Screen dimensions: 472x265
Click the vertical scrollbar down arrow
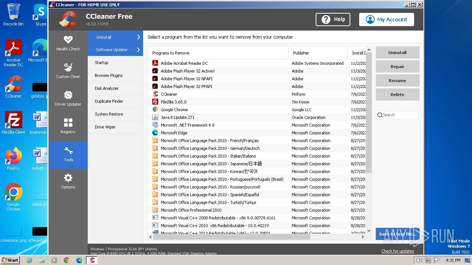pos(369,231)
